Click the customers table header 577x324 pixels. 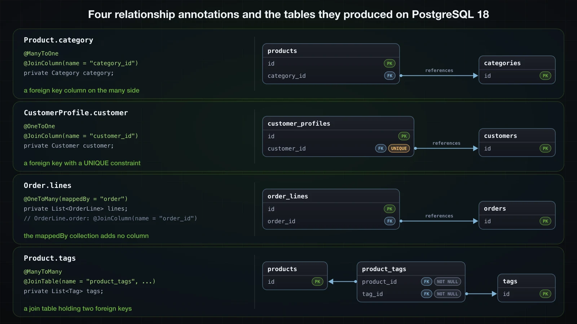click(x=517, y=136)
